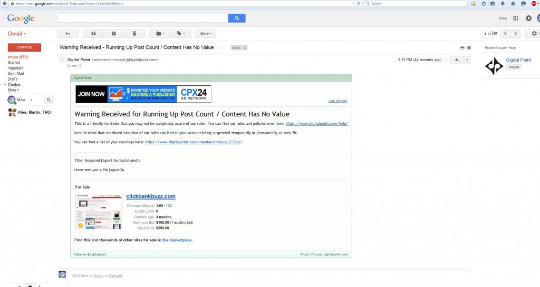Image resolution: width=540 pixels, height=287 pixels.
Task: Open the Gmail search options arrow
Action: click(225, 18)
